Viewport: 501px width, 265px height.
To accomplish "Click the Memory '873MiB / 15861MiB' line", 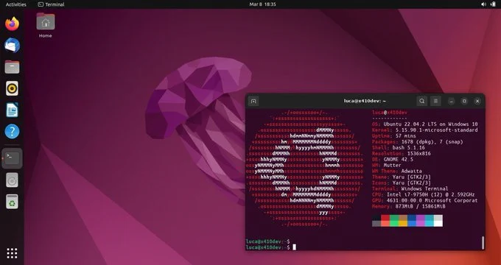I will pos(409,207).
